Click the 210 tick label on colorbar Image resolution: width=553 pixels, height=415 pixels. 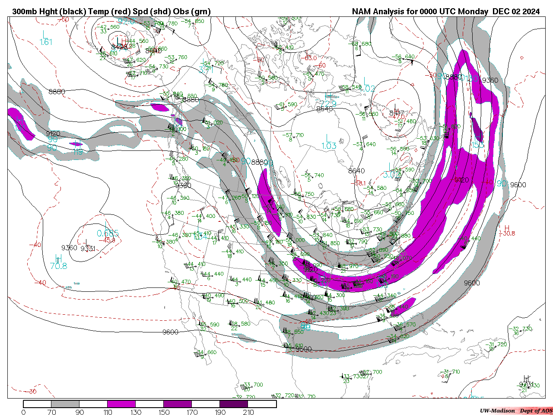[x=248, y=412]
